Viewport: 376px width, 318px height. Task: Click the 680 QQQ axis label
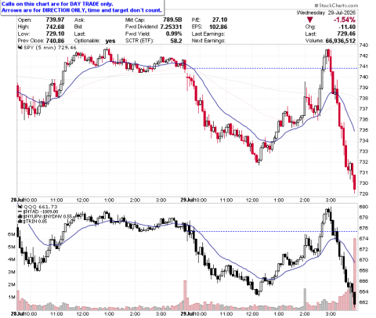point(363,207)
